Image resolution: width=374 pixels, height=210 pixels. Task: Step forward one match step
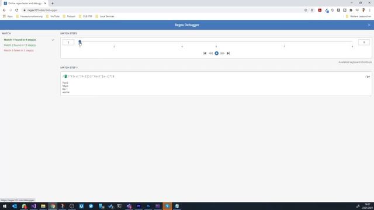click(x=222, y=53)
